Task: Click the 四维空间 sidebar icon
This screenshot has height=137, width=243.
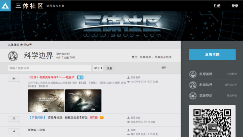Action: point(193,96)
